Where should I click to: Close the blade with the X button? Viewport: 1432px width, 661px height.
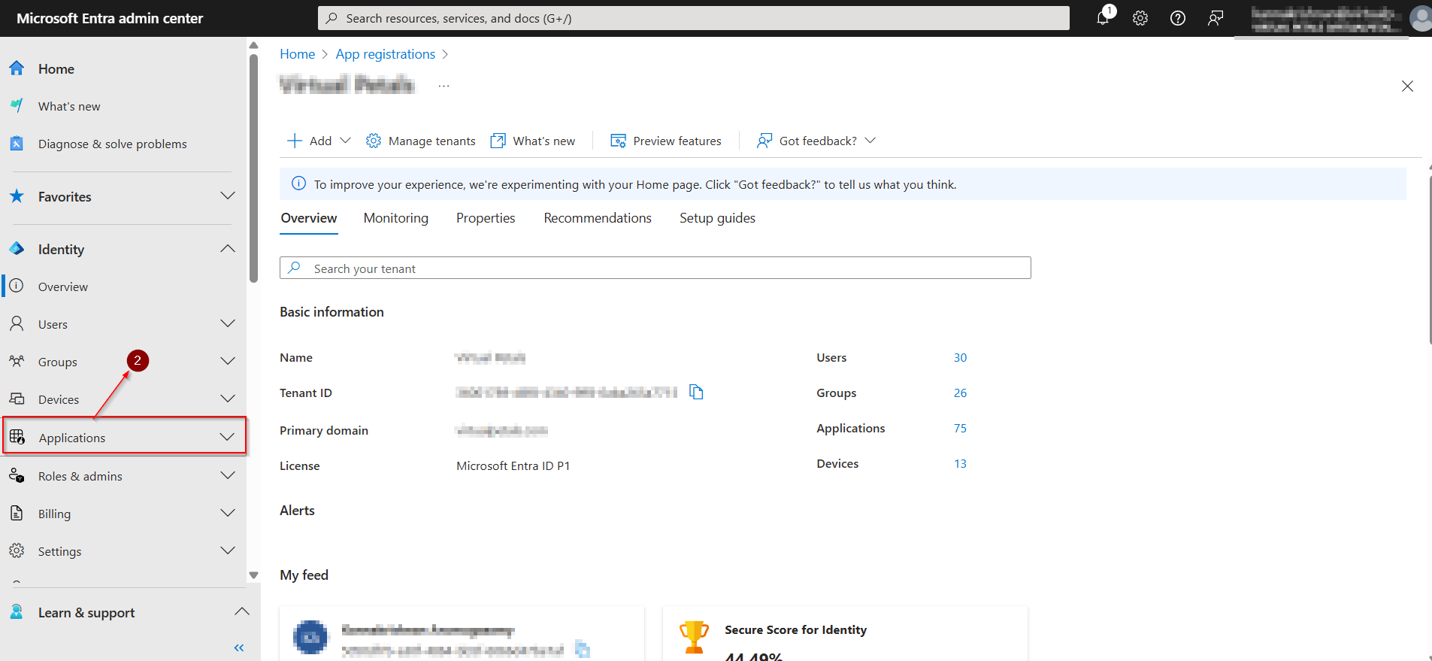click(1407, 86)
